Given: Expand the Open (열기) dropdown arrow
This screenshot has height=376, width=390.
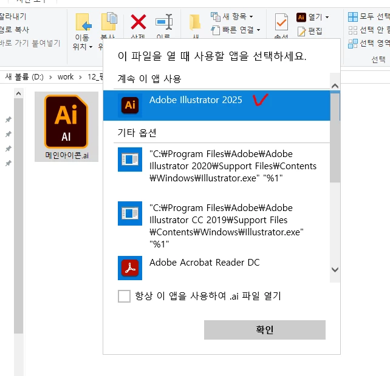Looking at the screenshot, I should point(327,17).
